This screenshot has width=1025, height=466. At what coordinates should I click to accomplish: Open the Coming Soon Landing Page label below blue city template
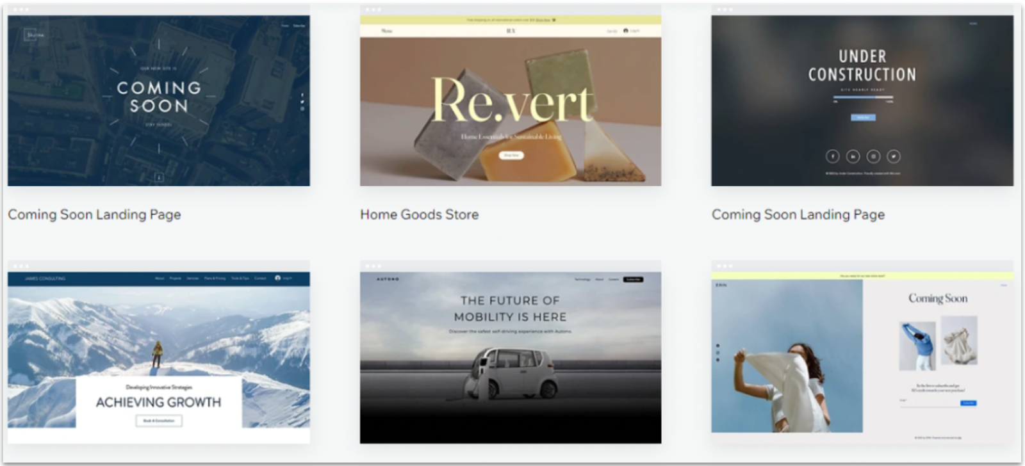94,214
